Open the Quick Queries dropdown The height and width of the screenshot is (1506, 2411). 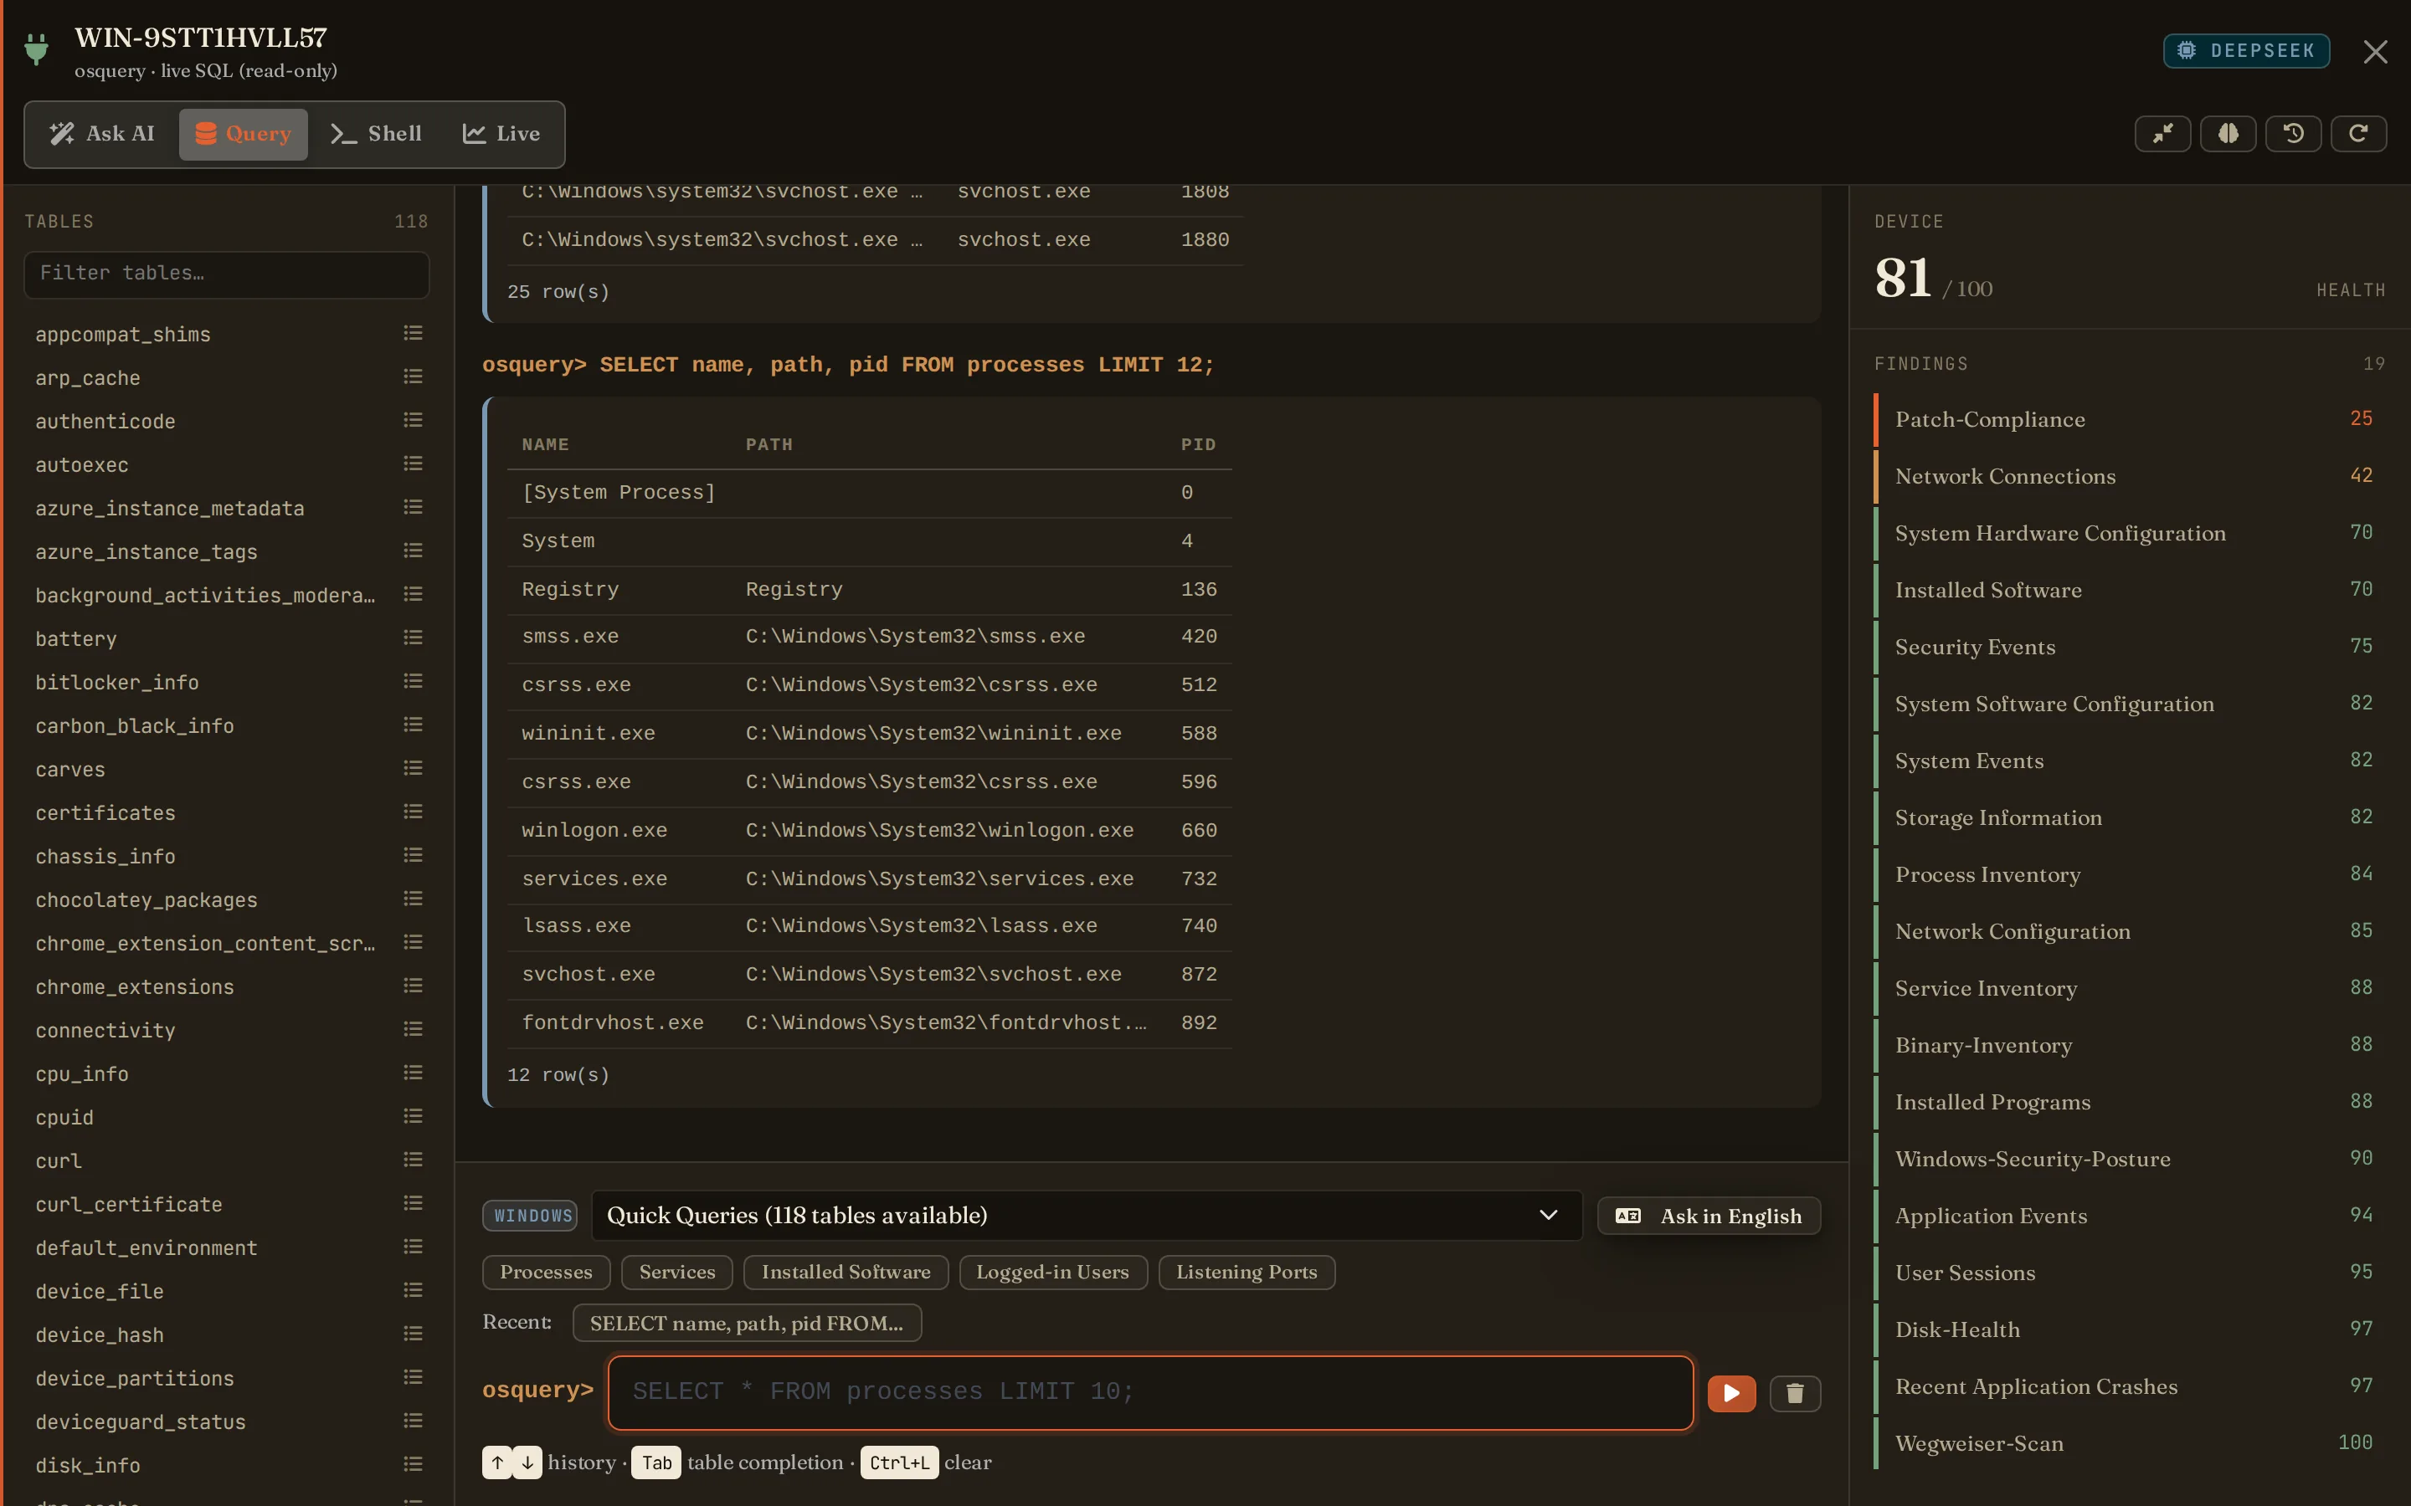[x=1086, y=1215]
